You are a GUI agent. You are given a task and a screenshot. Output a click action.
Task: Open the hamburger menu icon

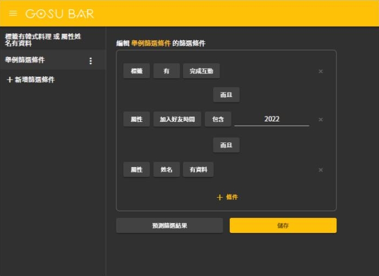point(13,13)
